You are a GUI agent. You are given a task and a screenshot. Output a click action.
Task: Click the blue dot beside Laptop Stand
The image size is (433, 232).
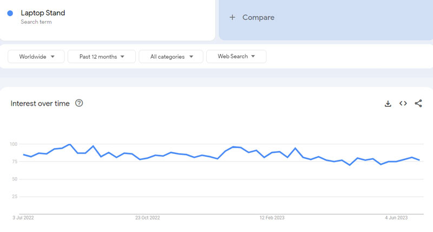pyautogui.click(x=10, y=14)
